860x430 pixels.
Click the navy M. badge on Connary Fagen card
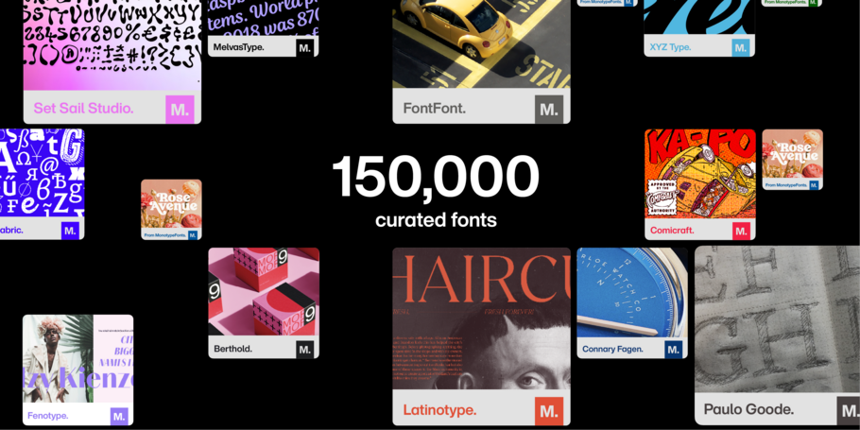[674, 350]
